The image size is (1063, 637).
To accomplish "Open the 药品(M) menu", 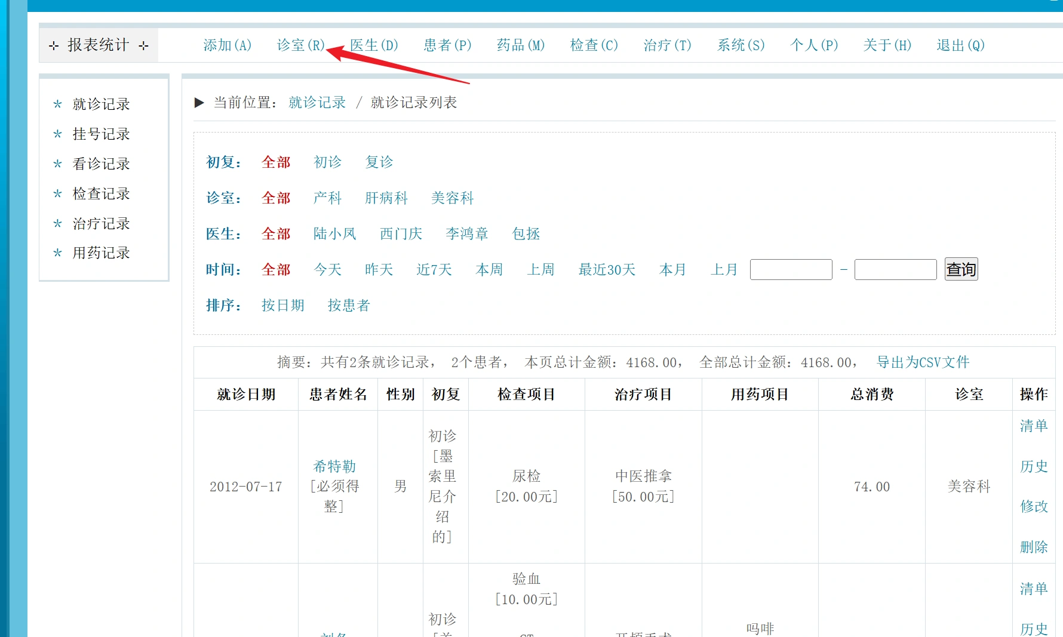I will coord(520,45).
